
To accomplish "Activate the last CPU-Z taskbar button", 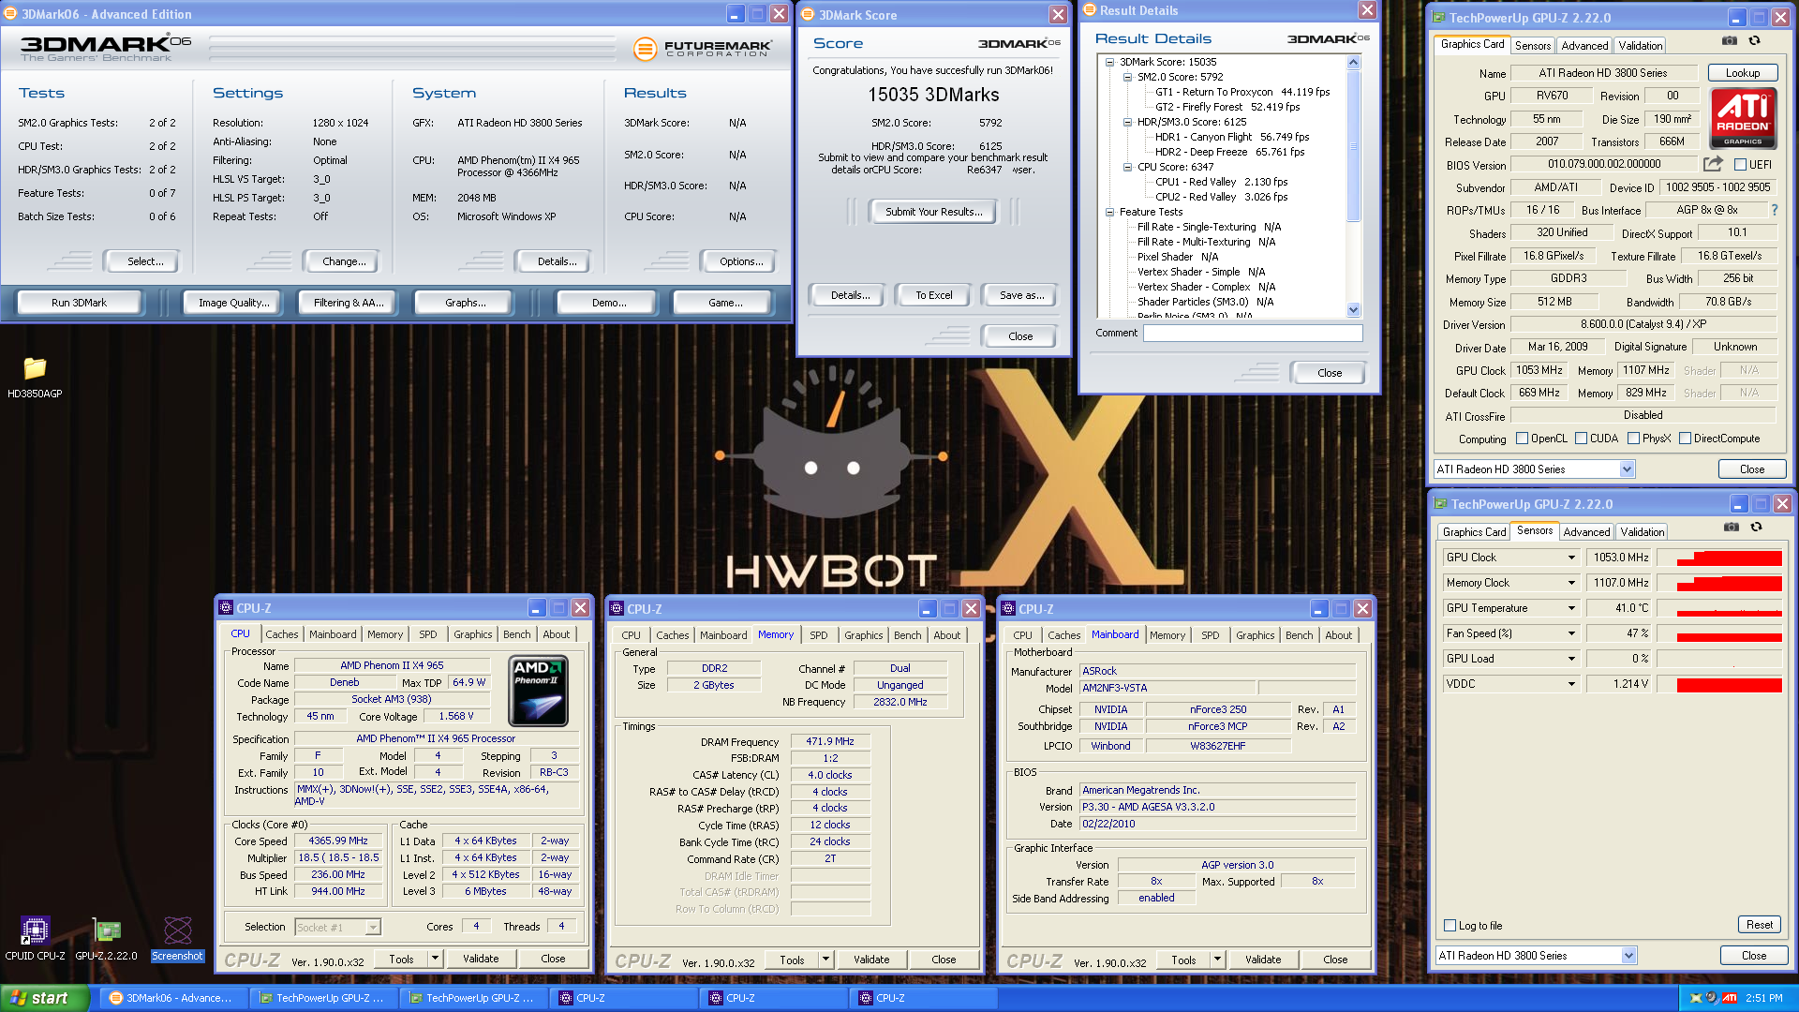I will pyautogui.click(x=925, y=998).
